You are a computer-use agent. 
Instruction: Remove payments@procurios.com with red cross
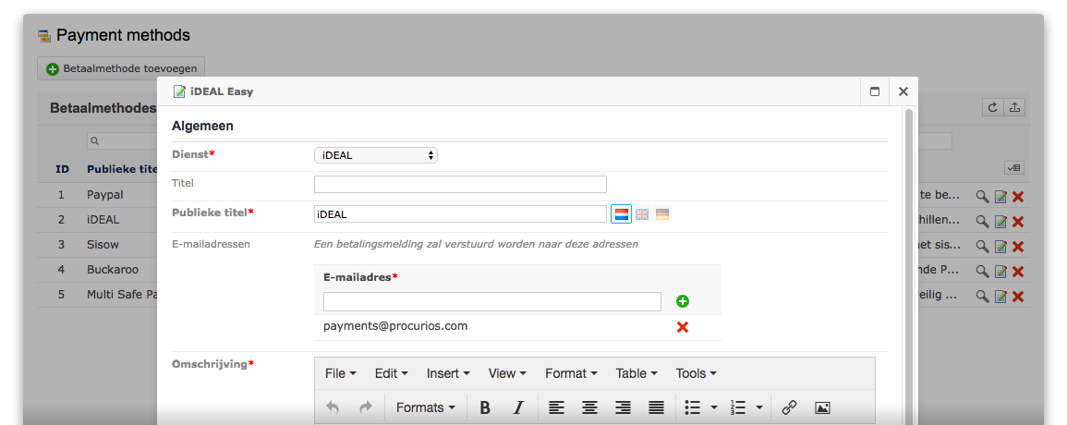tap(683, 327)
